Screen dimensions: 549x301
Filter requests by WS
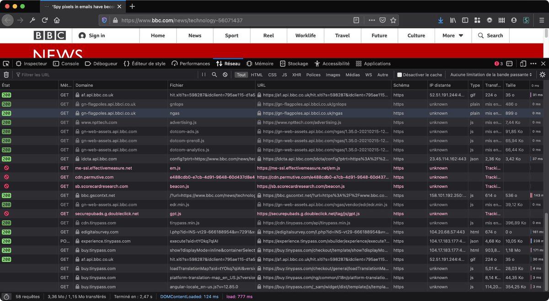368,75
